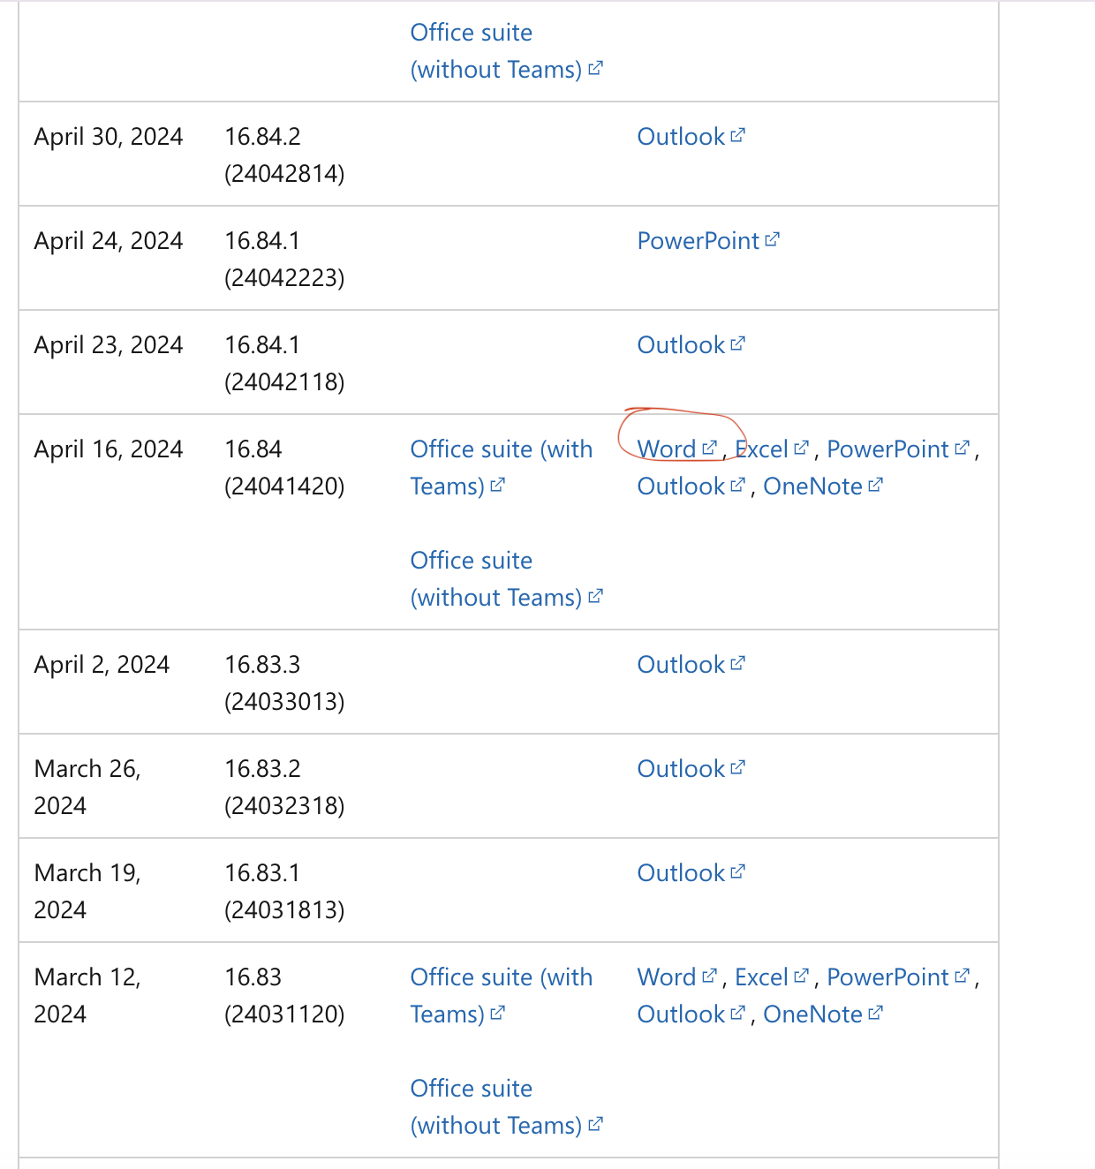Open Outlook link in April 23, 2024 row
Screen dimensions: 1095x1169
[x=681, y=345]
